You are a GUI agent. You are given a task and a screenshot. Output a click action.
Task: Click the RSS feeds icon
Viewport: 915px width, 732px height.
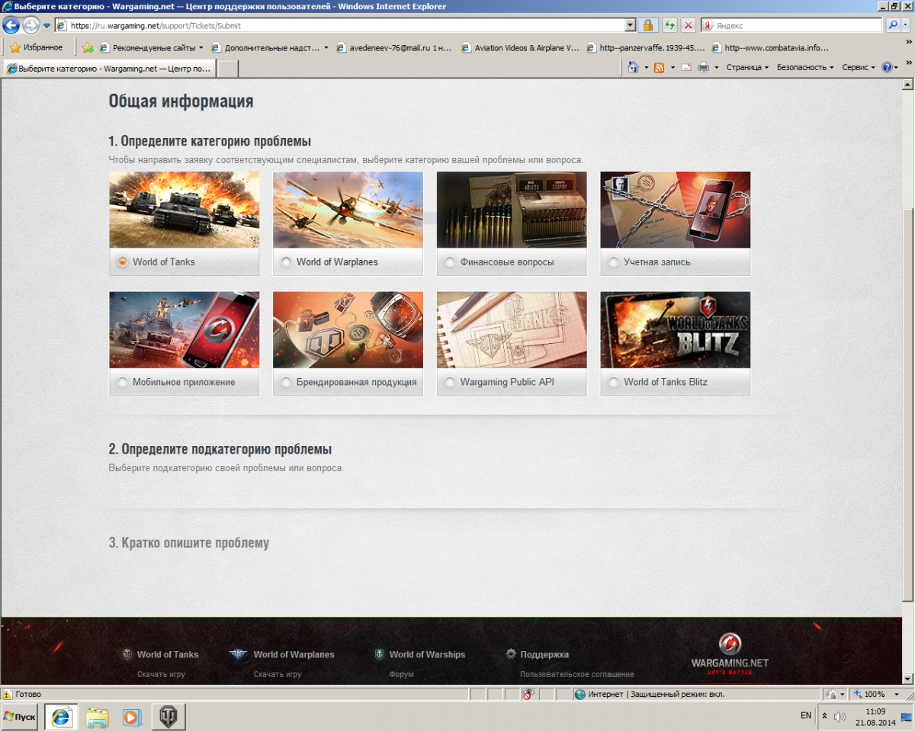[x=660, y=67]
